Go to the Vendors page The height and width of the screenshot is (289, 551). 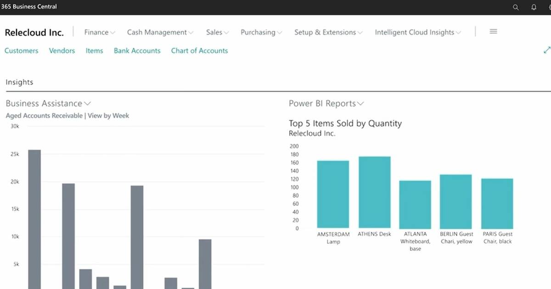coord(62,50)
